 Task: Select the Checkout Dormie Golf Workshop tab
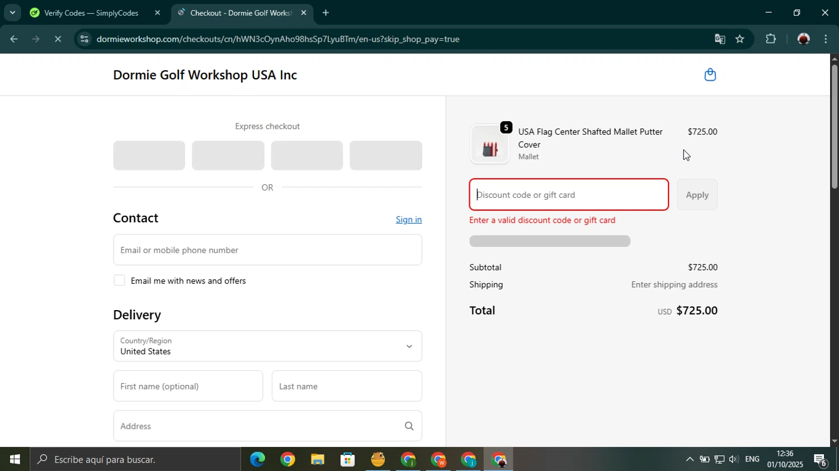(x=242, y=13)
